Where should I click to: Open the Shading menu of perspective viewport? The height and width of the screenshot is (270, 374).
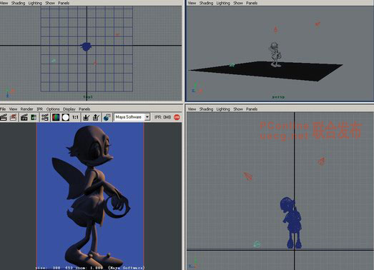(x=206, y=3)
